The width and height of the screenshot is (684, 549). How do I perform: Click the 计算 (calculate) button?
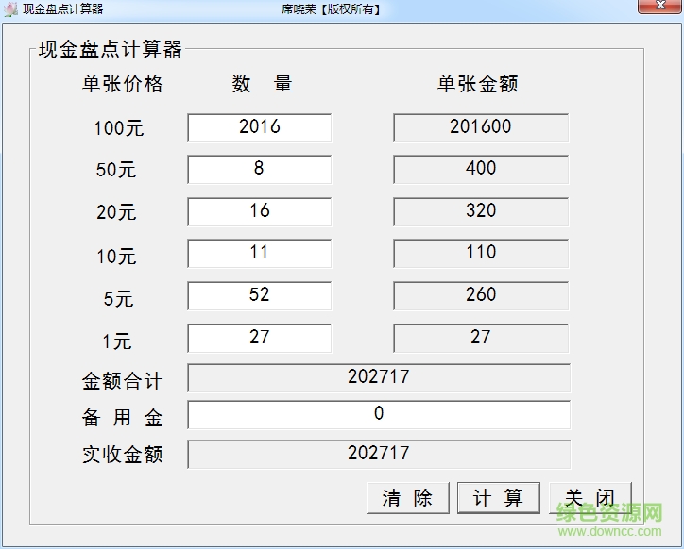[499, 498]
